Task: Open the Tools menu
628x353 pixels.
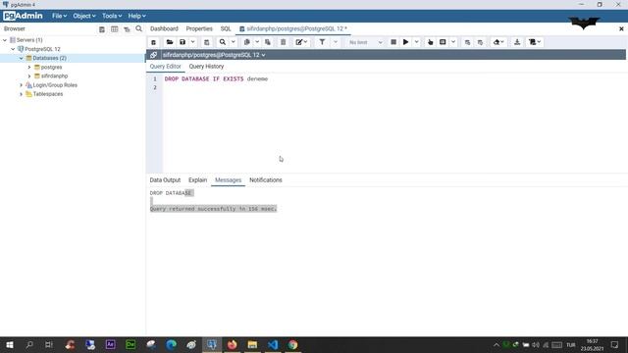Action: click(x=112, y=16)
